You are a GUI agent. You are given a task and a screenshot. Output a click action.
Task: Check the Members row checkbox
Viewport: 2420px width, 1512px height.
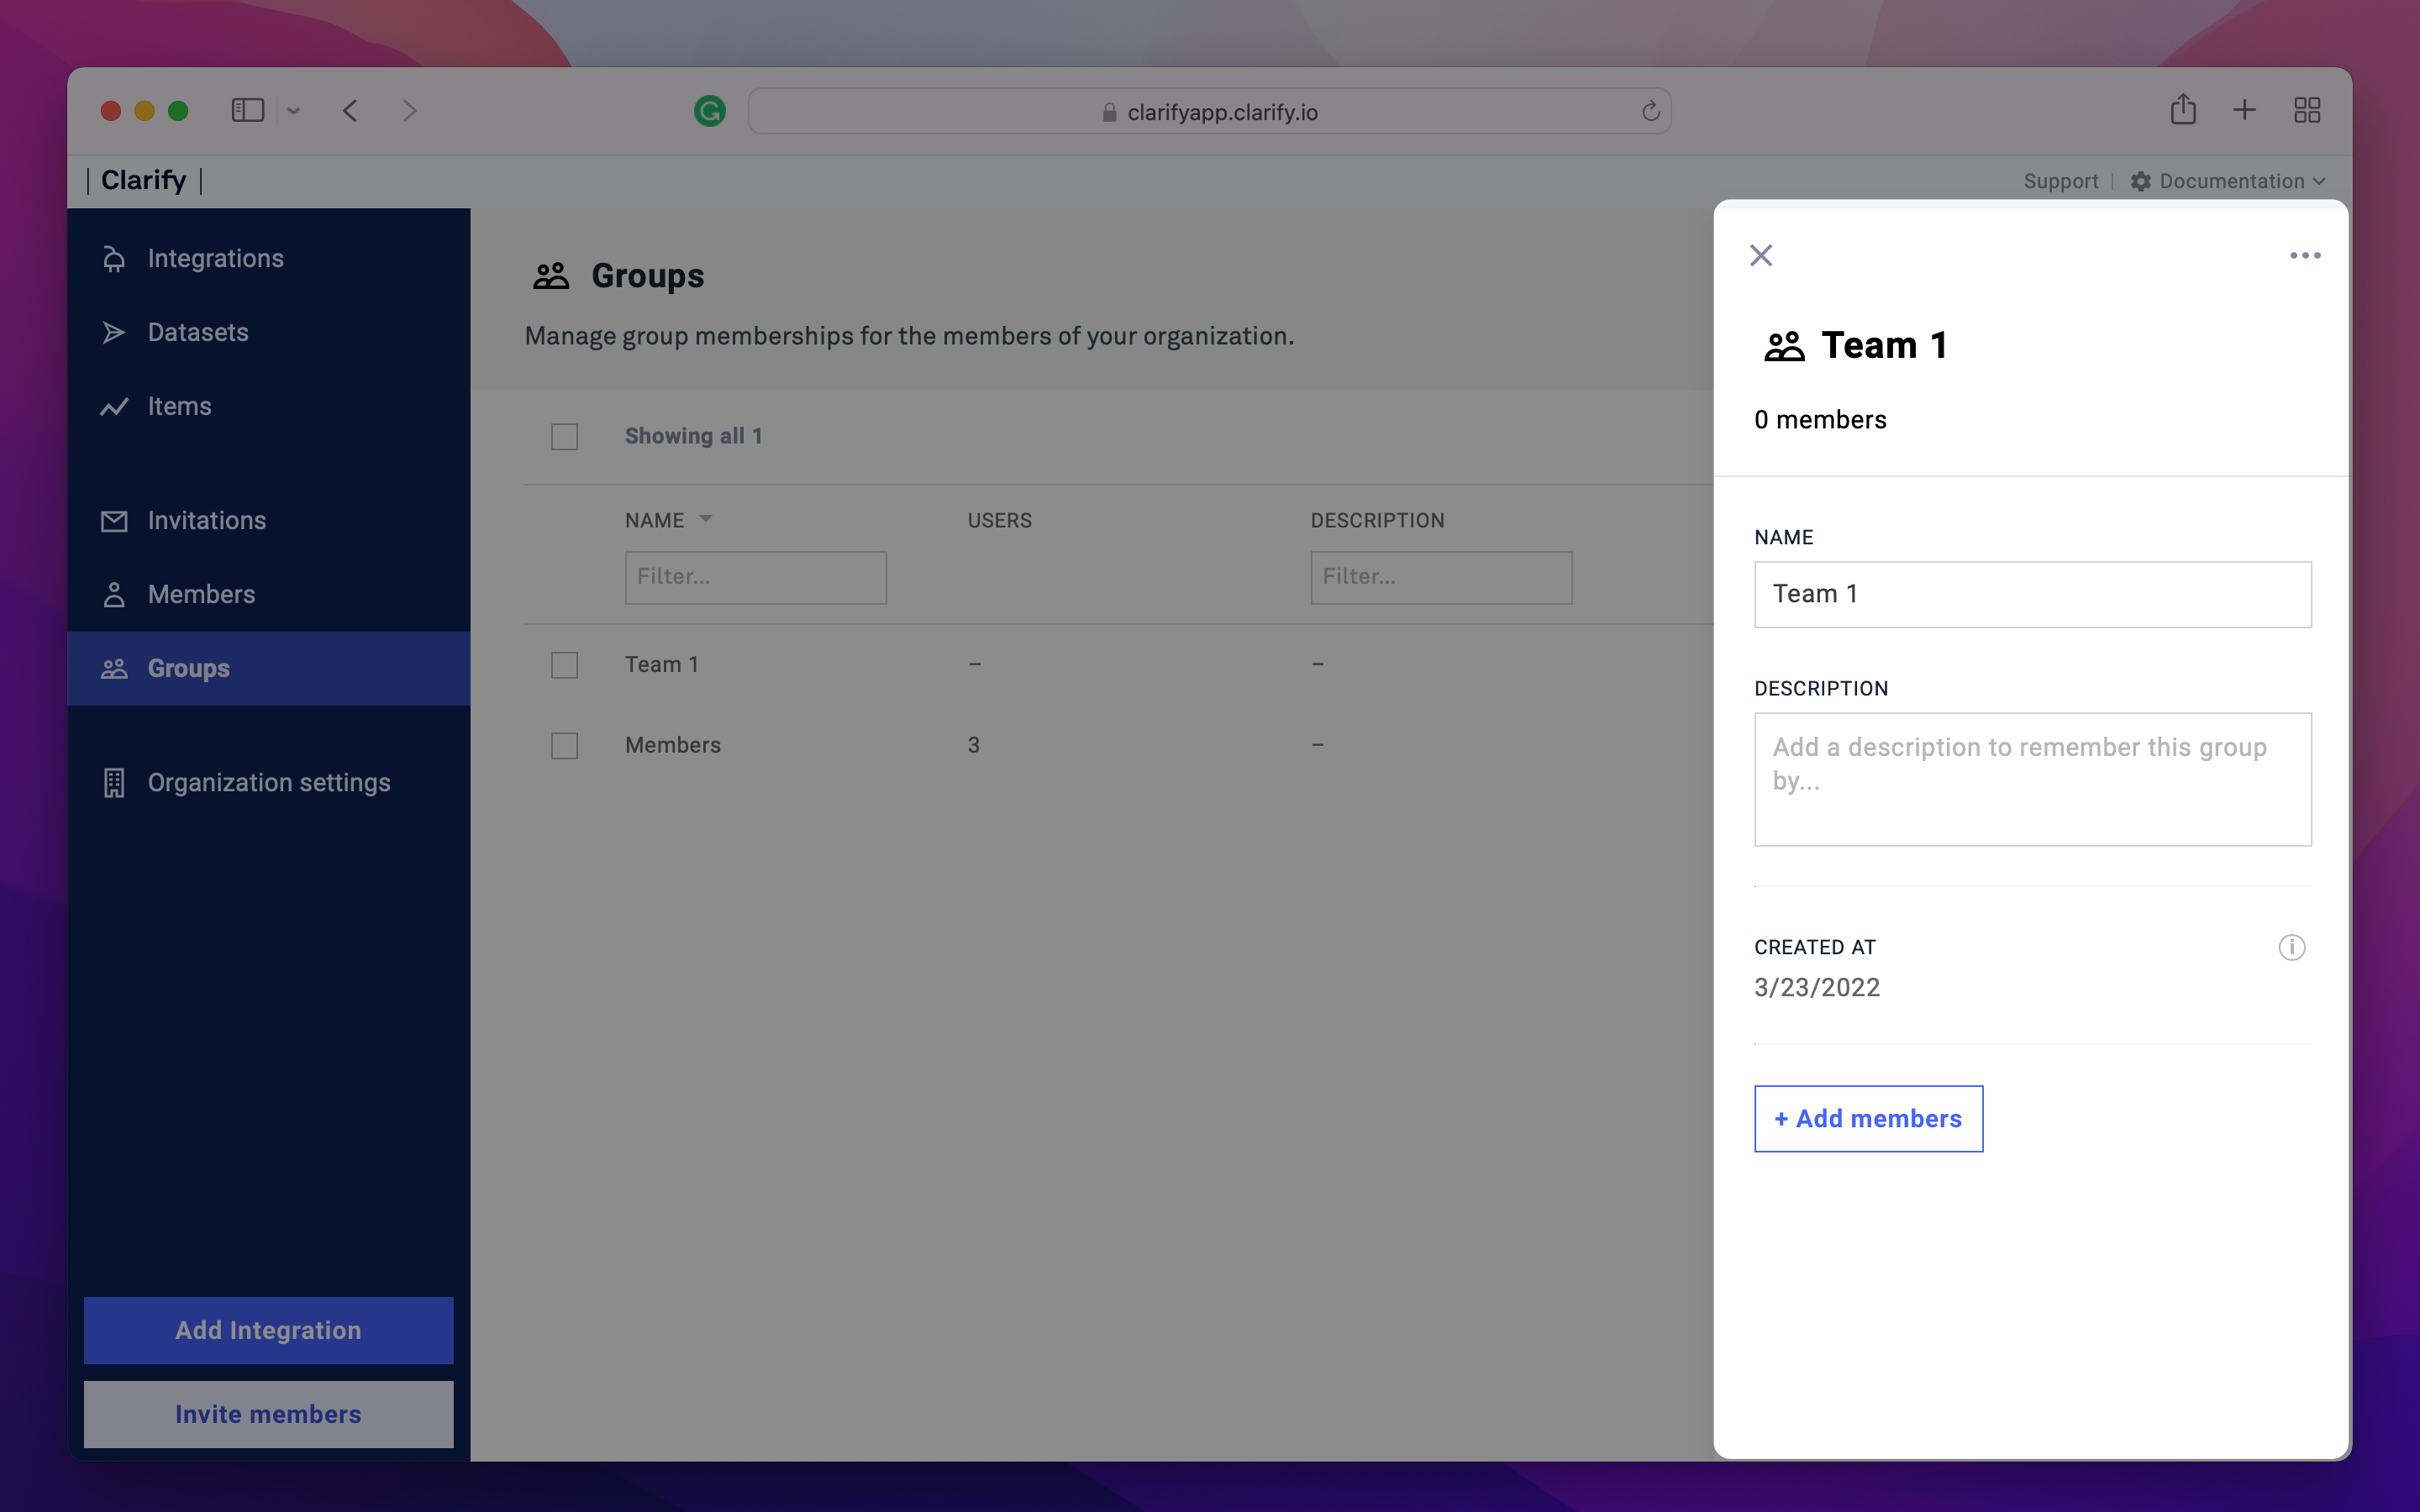[564, 746]
